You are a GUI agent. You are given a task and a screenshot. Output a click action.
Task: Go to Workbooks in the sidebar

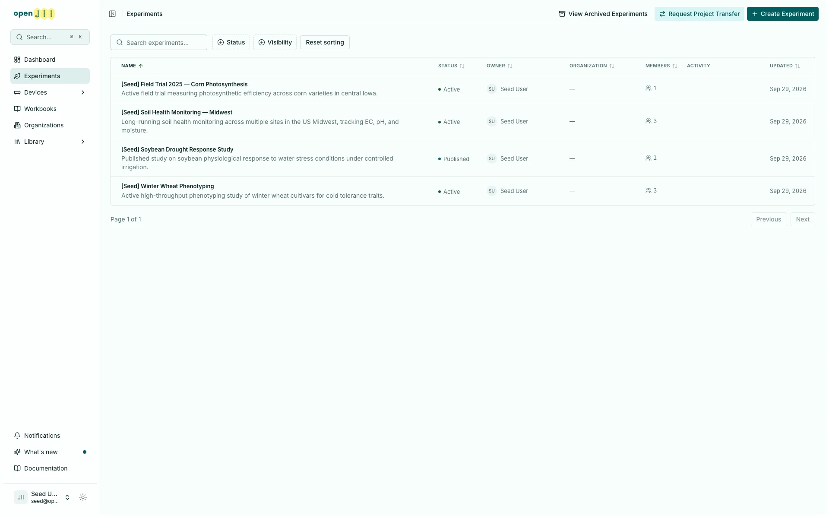[50, 109]
